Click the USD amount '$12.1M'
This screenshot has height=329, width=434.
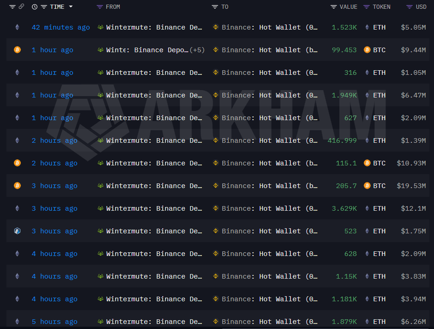pyautogui.click(x=413, y=208)
